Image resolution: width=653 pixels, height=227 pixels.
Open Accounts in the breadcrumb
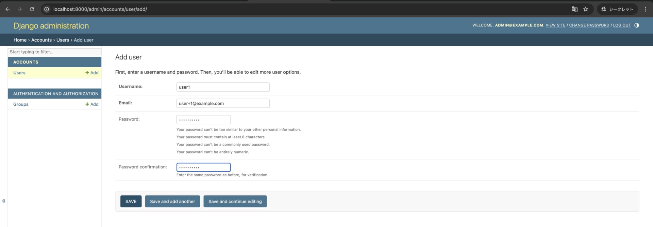41,40
